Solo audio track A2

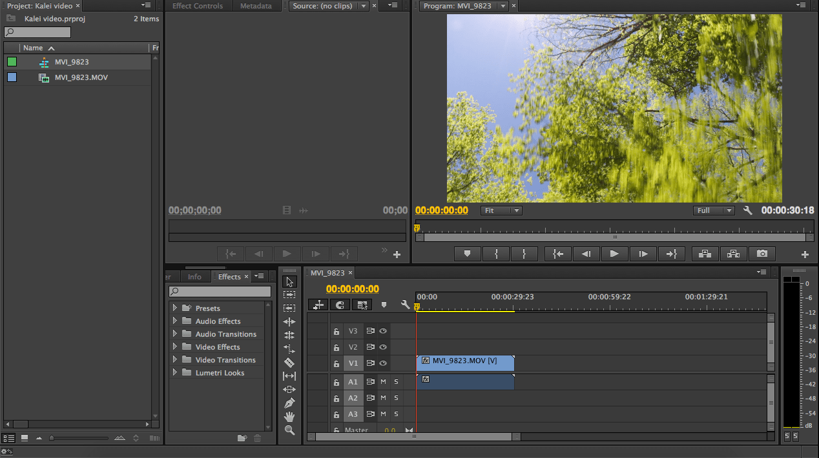tap(395, 397)
